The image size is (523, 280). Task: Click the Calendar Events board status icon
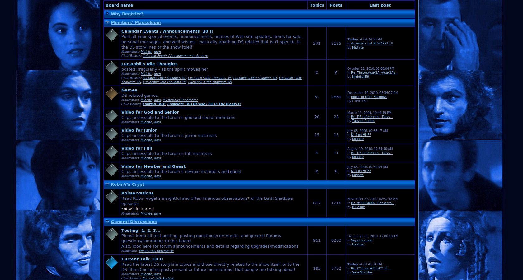[x=111, y=35]
